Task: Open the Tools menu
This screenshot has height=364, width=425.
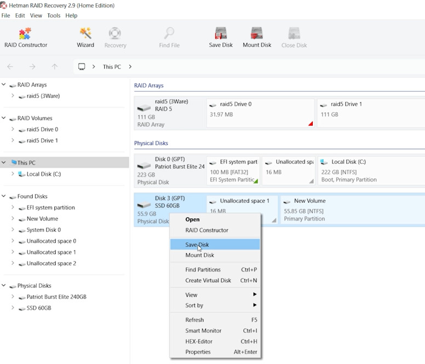Action: [54, 15]
